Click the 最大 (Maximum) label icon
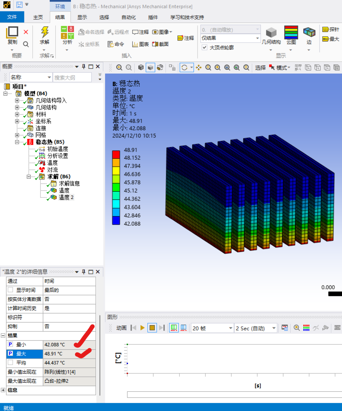342x411 pixels. pos(326,39)
